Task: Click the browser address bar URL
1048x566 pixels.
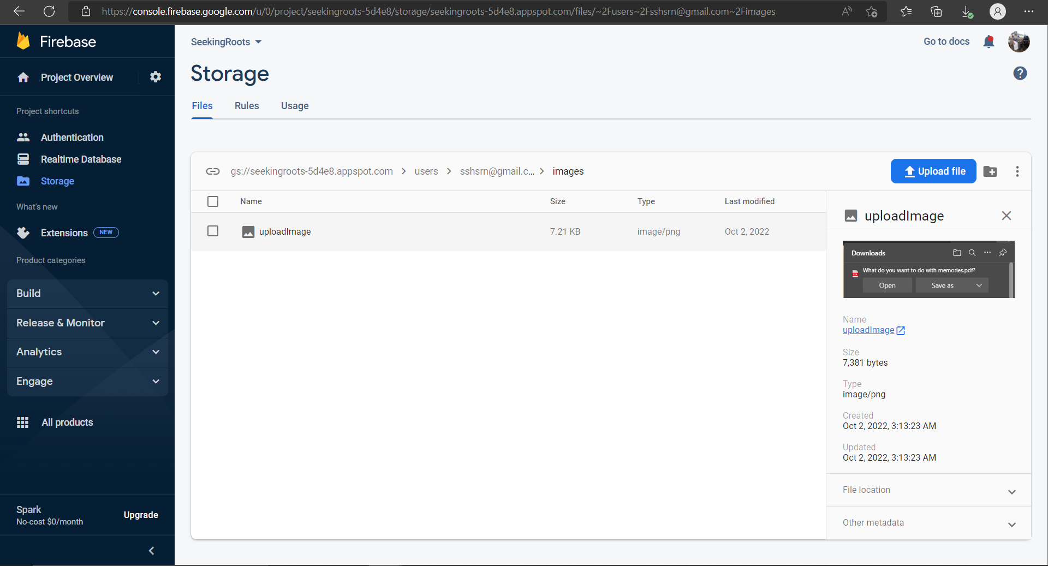Action: 438,11
